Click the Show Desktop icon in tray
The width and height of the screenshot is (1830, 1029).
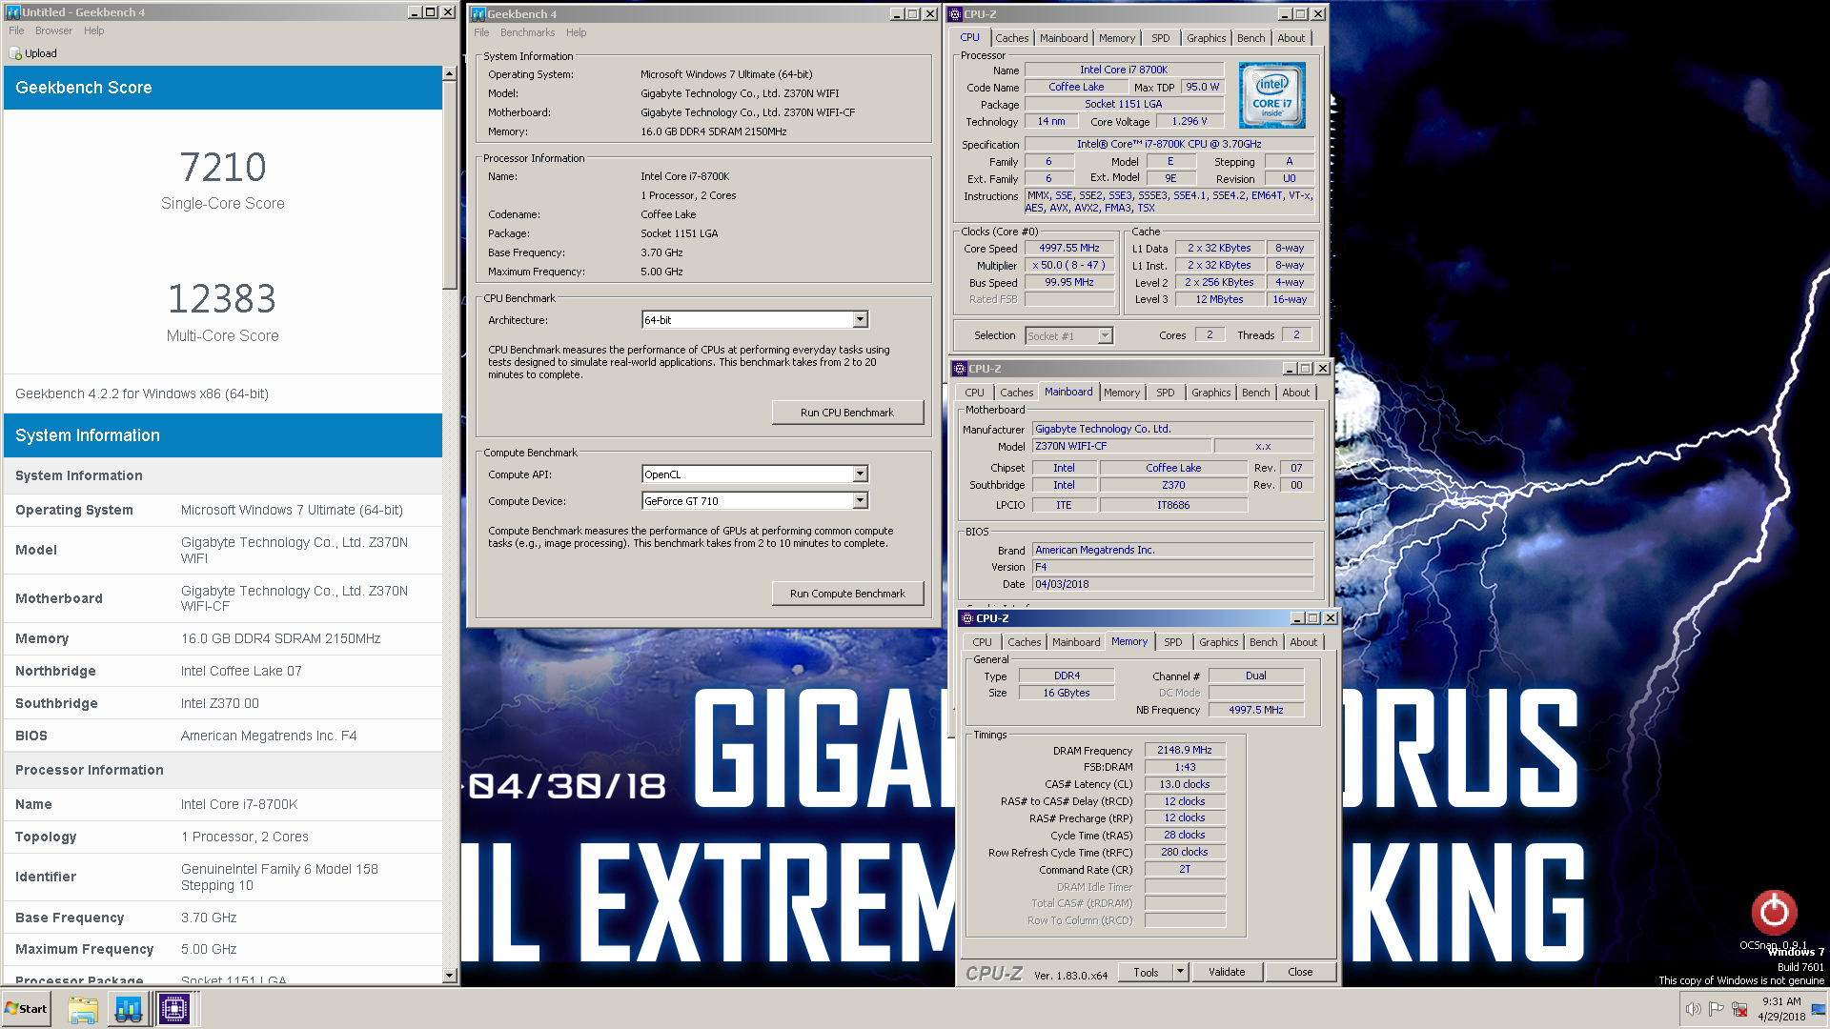coord(1819,1009)
